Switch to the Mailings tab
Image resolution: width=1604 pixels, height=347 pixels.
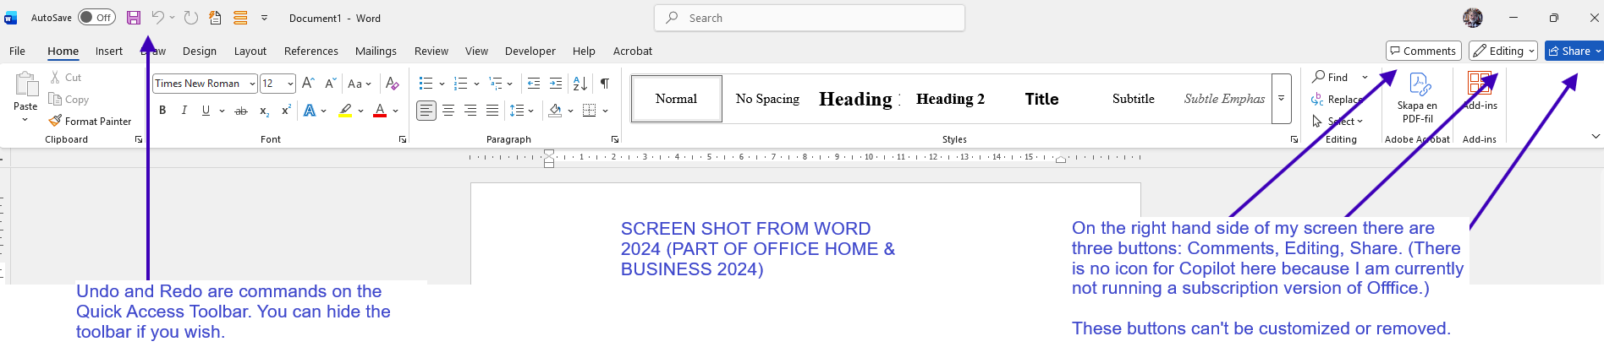[x=376, y=51]
